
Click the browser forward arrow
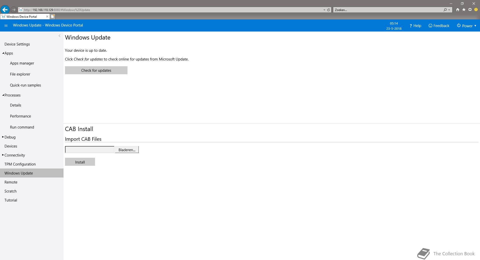pos(14,10)
